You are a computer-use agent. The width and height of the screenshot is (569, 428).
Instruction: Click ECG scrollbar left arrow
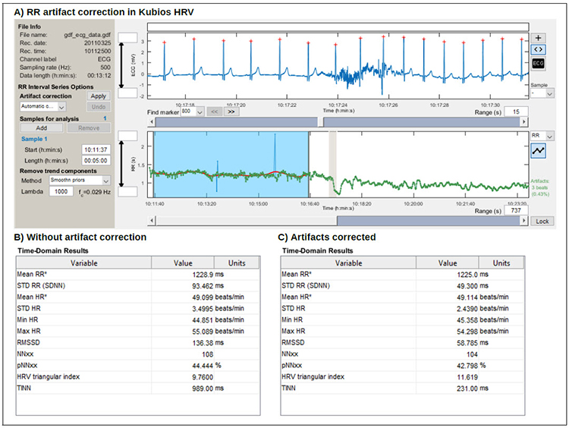(151, 122)
